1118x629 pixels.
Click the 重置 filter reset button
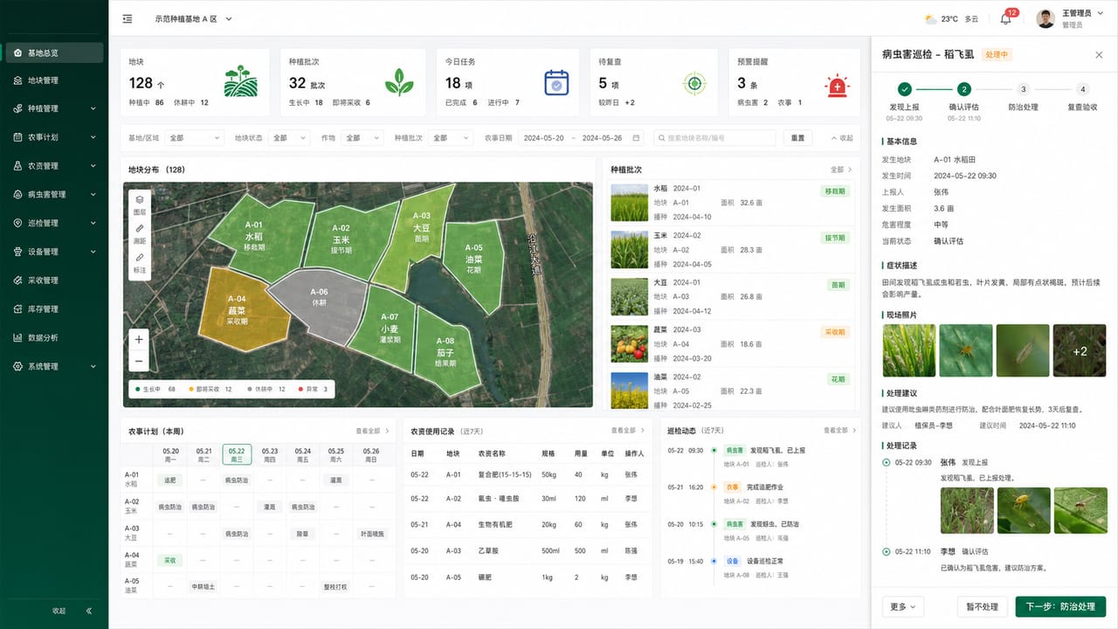(x=797, y=138)
